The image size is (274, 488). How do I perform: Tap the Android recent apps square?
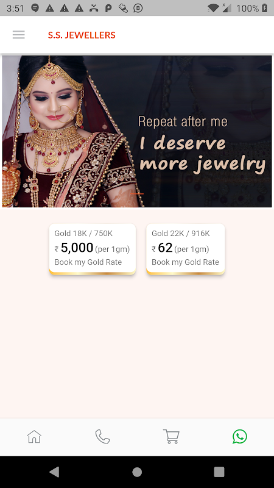[219, 472]
